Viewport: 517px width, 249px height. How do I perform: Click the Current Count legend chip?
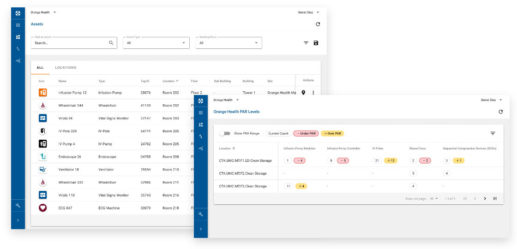(x=278, y=133)
